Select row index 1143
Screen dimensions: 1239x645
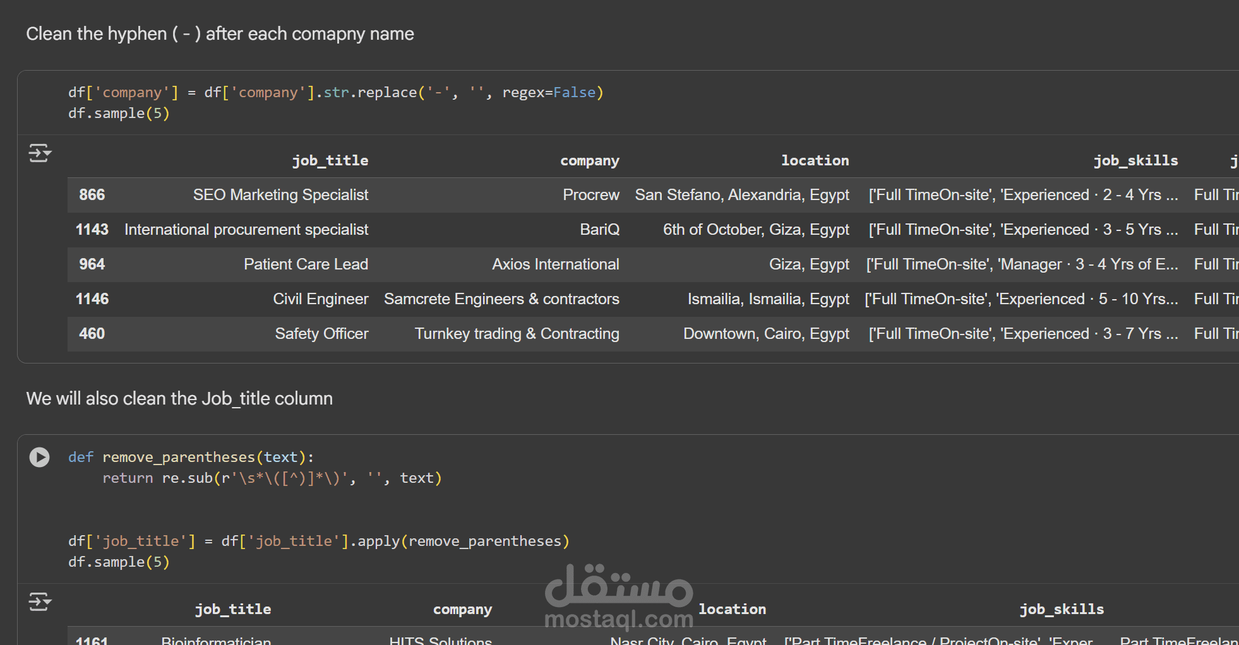[92, 230]
